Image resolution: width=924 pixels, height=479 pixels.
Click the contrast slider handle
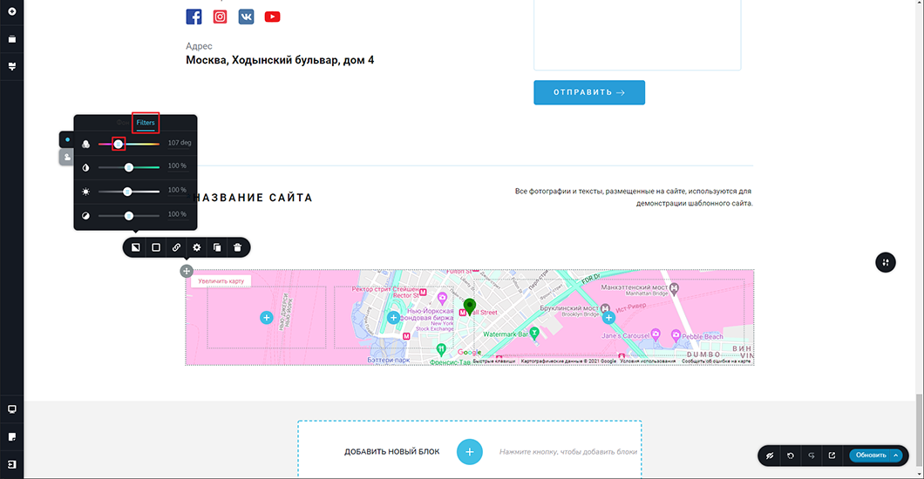pyautogui.click(x=128, y=216)
